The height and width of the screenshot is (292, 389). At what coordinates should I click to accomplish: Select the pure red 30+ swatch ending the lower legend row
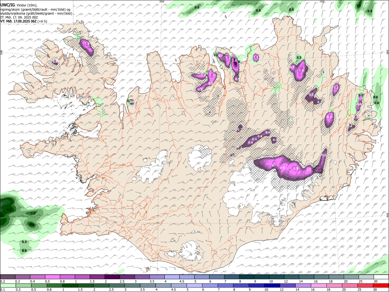point(380,286)
